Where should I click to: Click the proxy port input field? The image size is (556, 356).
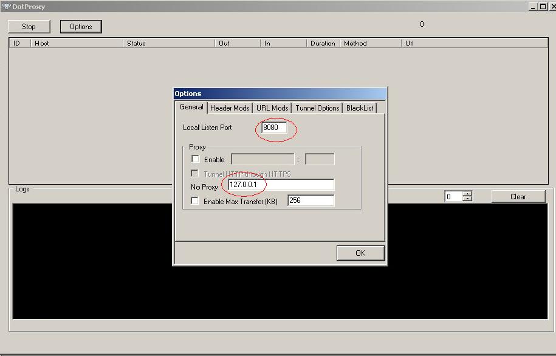(x=320, y=159)
